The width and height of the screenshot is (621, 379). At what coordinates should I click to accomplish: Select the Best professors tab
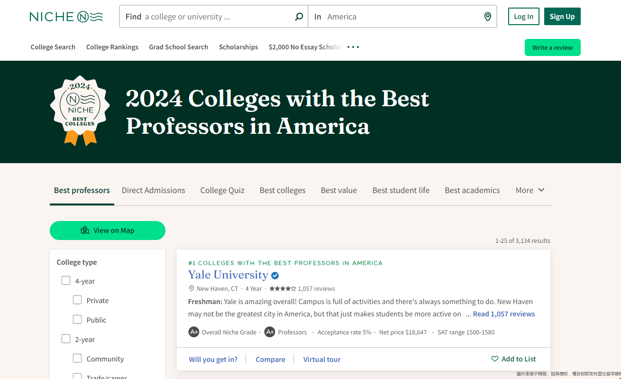point(82,190)
